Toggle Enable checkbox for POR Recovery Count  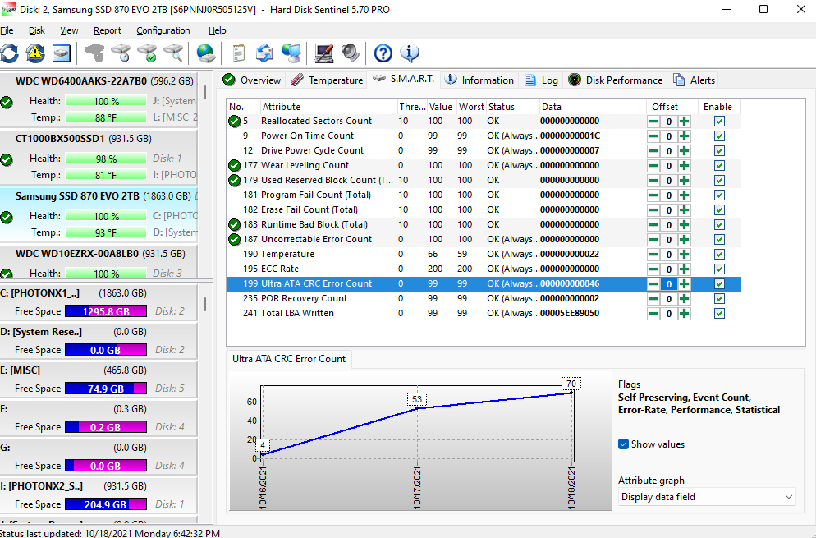[719, 299]
